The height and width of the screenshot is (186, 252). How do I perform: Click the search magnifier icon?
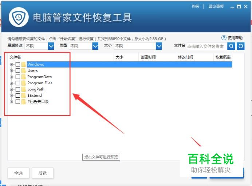click(x=231, y=46)
